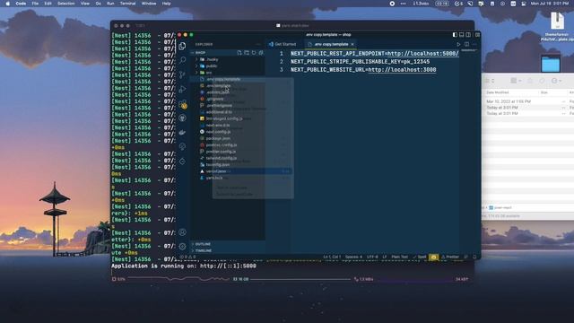
Task: Click New Folder icon in Explorer header
Action: pos(247,53)
